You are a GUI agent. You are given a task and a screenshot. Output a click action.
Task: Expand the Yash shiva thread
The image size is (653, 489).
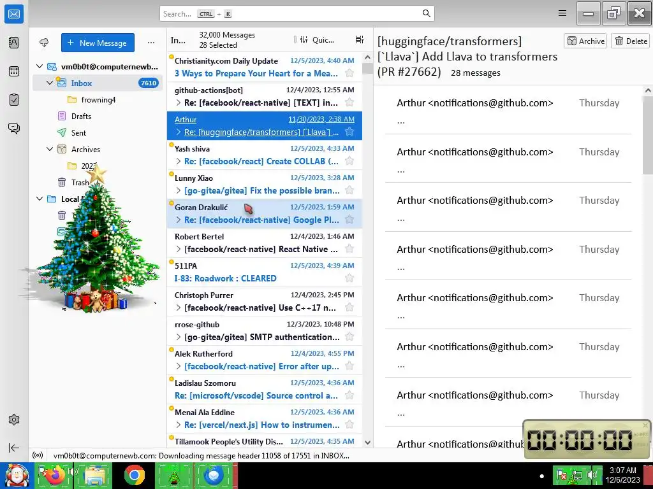(x=179, y=161)
